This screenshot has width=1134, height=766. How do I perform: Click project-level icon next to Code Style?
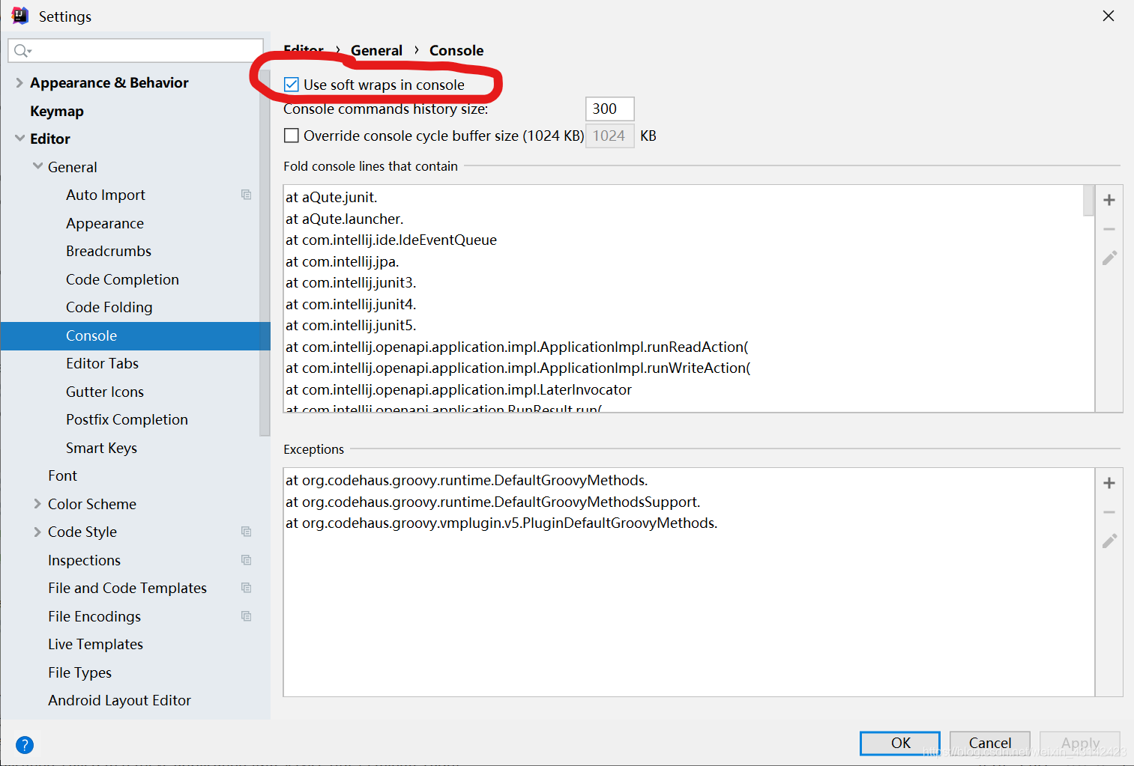click(x=246, y=532)
